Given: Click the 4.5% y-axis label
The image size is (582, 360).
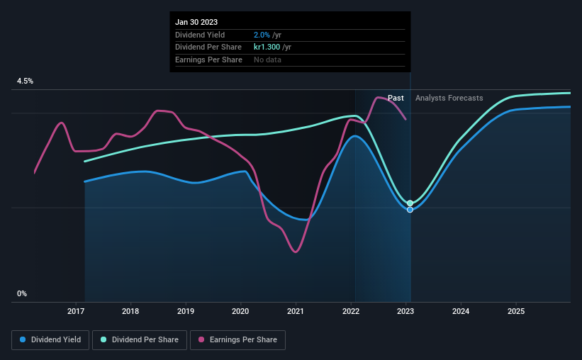Looking at the screenshot, I should click(26, 81).
